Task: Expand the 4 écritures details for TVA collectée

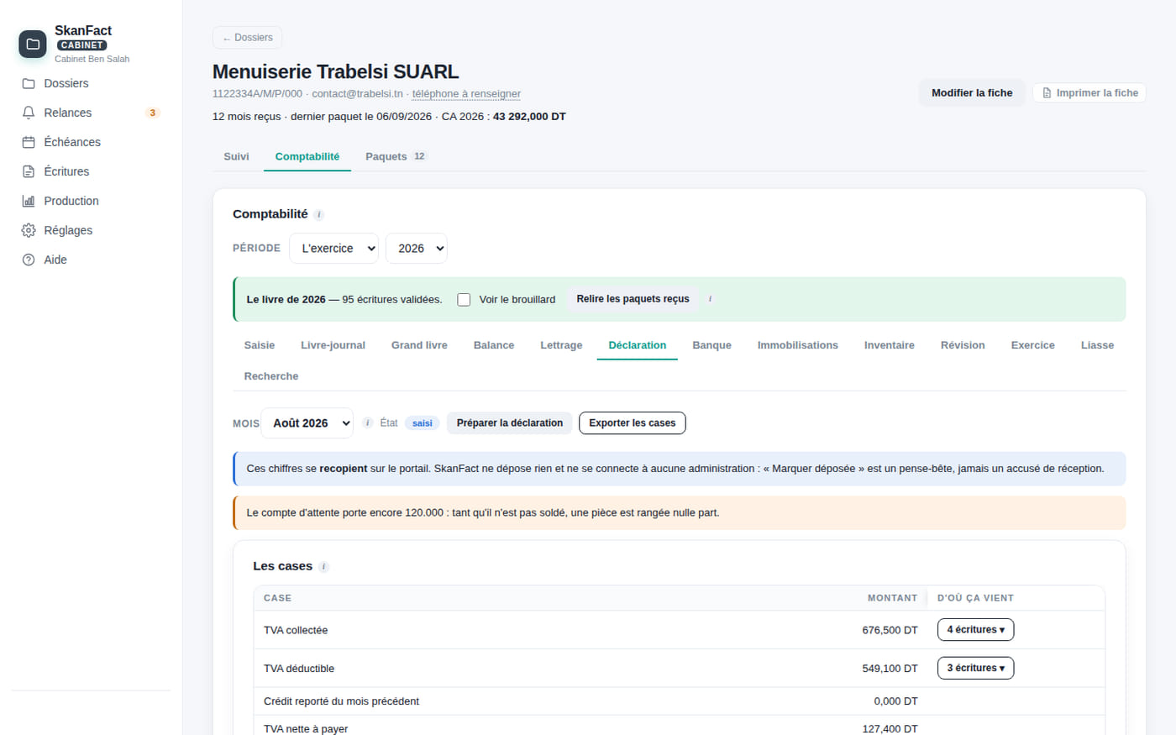Action: click(x=975, y=630)
